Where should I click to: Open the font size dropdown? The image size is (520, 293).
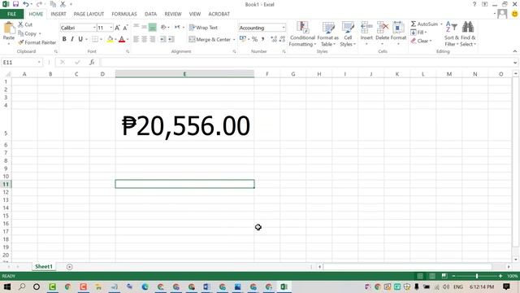click(111, 28)
